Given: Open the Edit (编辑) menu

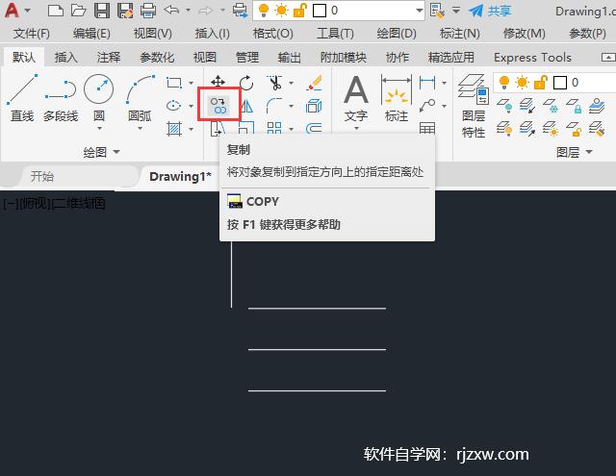Looking at the screenshot, I should coord(91,34).
